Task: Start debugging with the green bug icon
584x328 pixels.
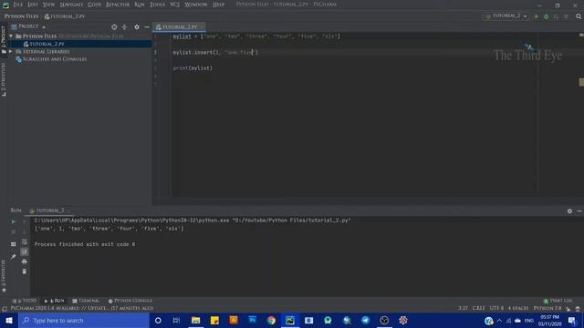Action: click(546, 16)
